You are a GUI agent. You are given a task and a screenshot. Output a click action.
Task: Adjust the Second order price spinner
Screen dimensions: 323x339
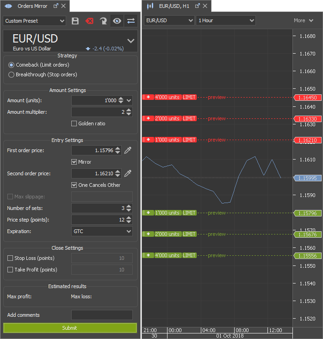[x=118, y=173]
